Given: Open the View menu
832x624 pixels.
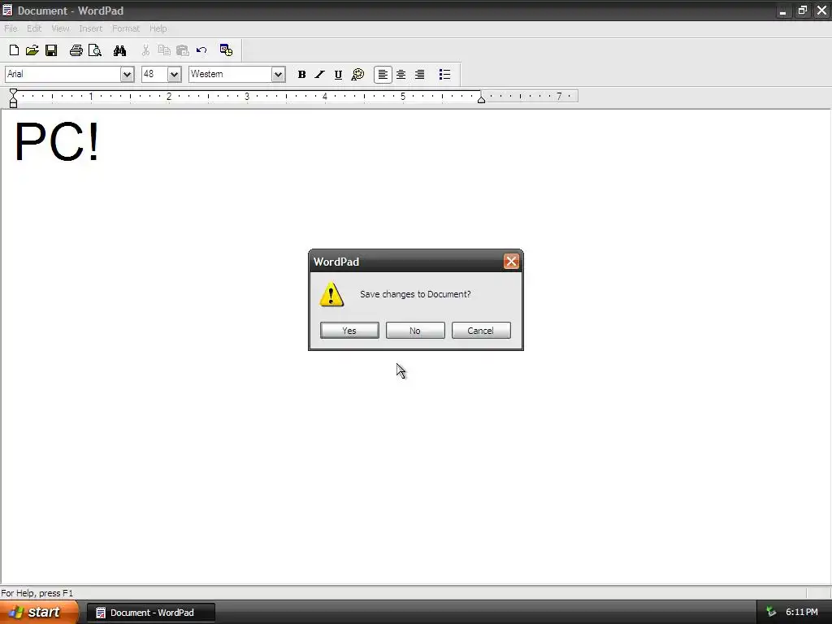Looking at the screenshot, I should pos(60,28).
